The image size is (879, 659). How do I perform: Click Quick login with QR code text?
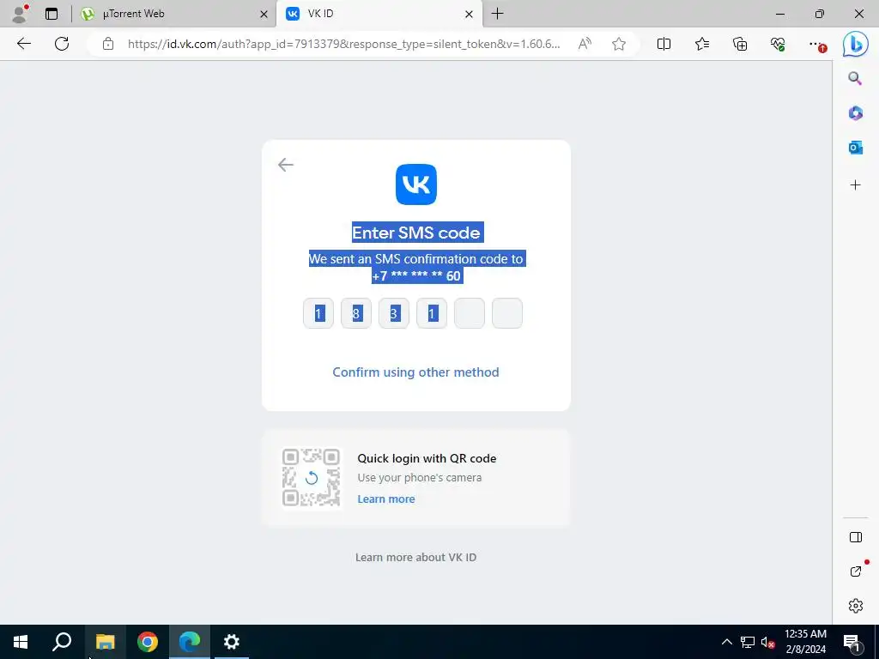[x=427, y=458]
